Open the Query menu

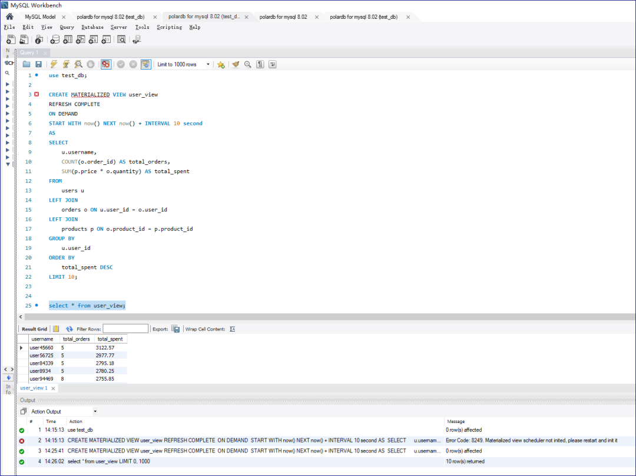coord(67,27)
